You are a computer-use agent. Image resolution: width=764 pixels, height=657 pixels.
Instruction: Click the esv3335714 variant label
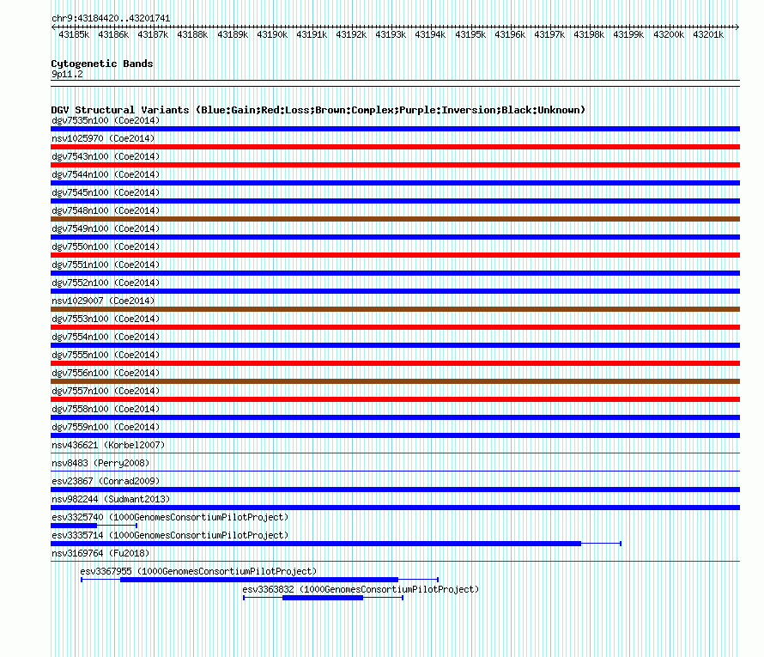click(x=170, y=535)
